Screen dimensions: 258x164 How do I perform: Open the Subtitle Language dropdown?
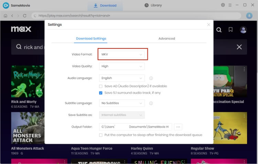(x=122, y=103)
